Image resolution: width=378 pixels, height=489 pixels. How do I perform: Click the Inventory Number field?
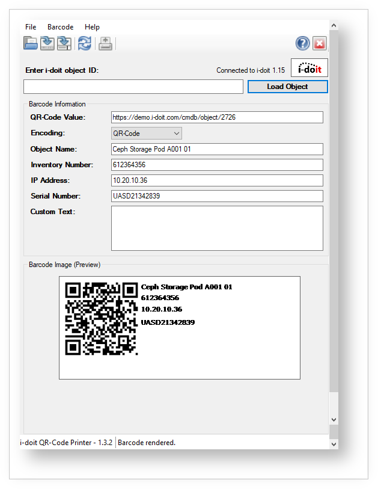(217, 165)
